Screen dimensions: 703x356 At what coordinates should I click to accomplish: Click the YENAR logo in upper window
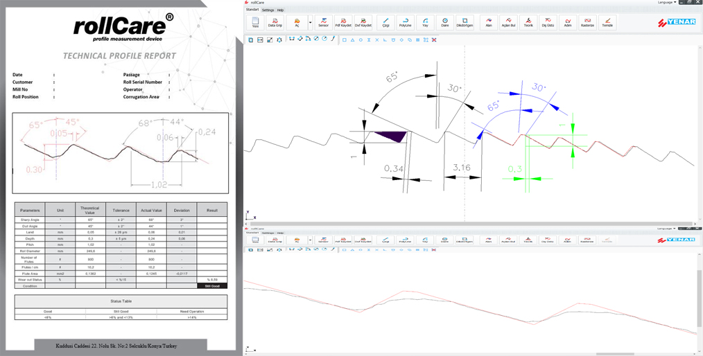click(x=677, y=21)
